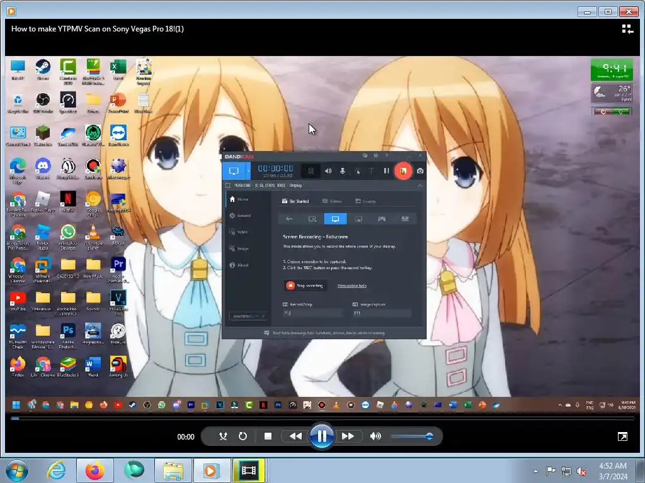Viewport: 645px width, 483px height.
Task: Select Bandicam's rectangle area mode icon
Action: tap(312, 219)
